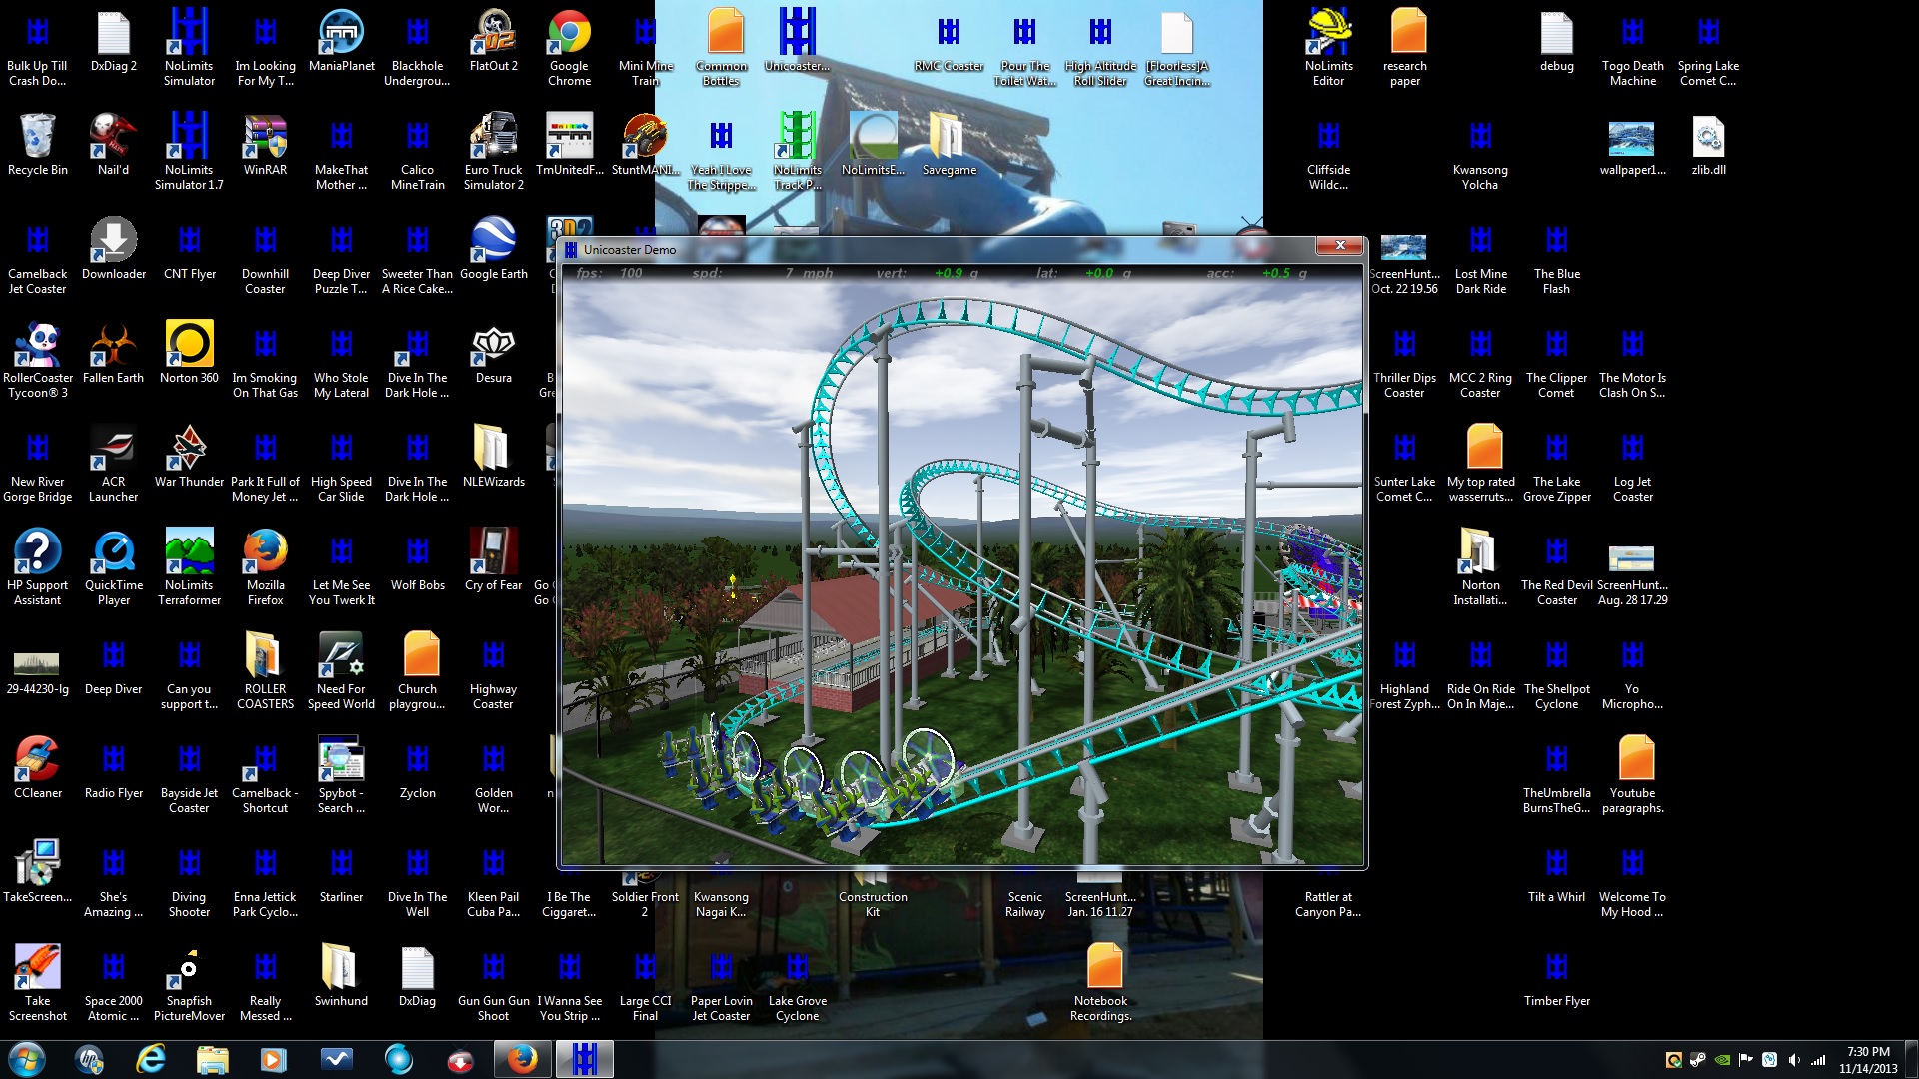Open the Recycle Bin
Image resolution: width=1919 pixels, height=1079 pixels.
37,144
